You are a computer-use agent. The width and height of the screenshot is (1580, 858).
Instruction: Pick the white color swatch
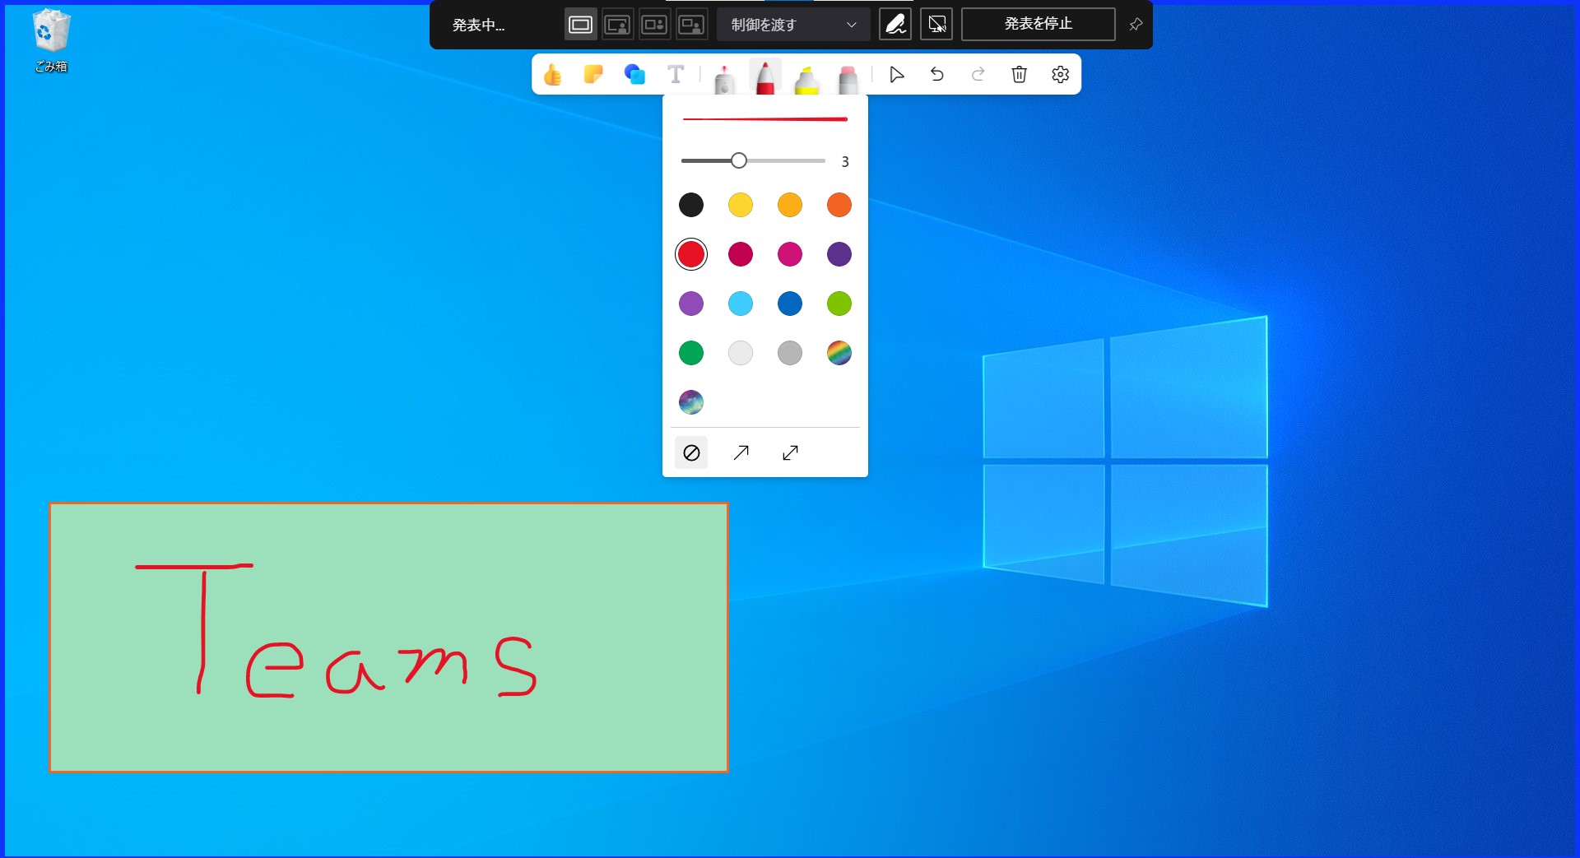click(741, 353)
